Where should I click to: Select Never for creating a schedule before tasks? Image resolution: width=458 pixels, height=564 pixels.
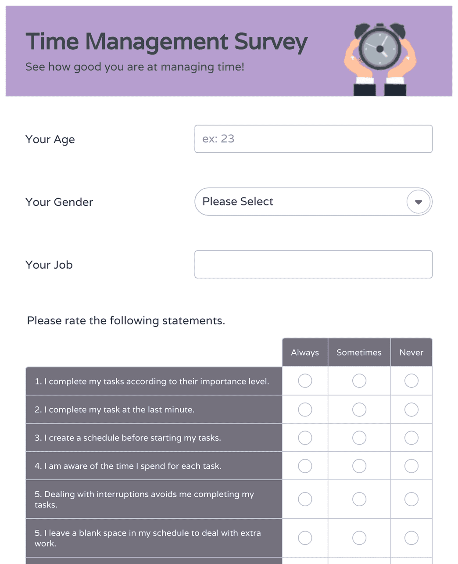tap(411, 438)
